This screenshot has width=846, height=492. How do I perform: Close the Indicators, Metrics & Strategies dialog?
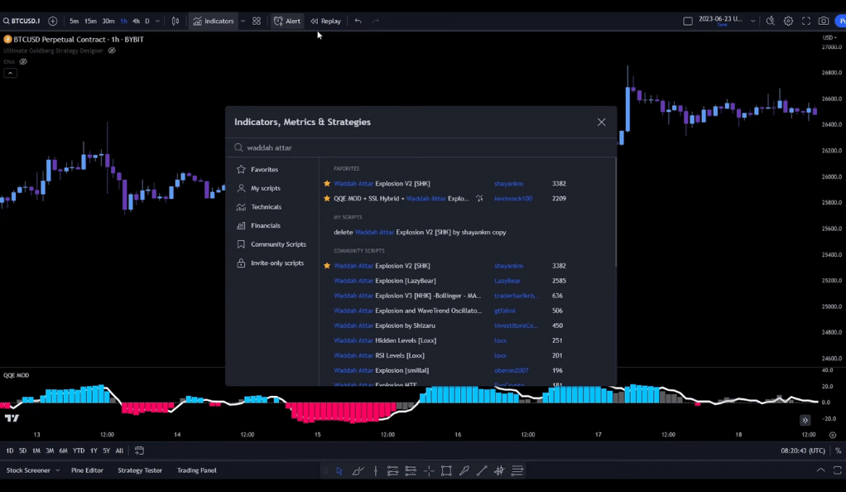[x=601, y=122]
